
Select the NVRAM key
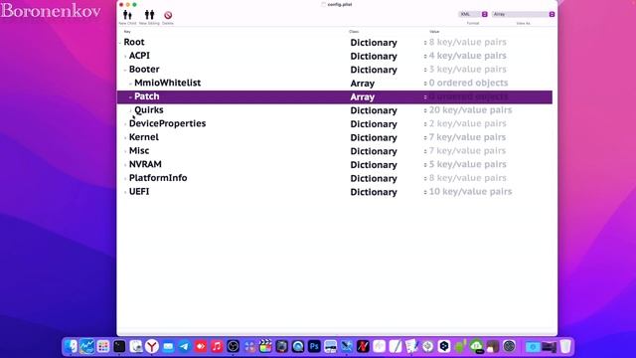click(x=145, y=164)
